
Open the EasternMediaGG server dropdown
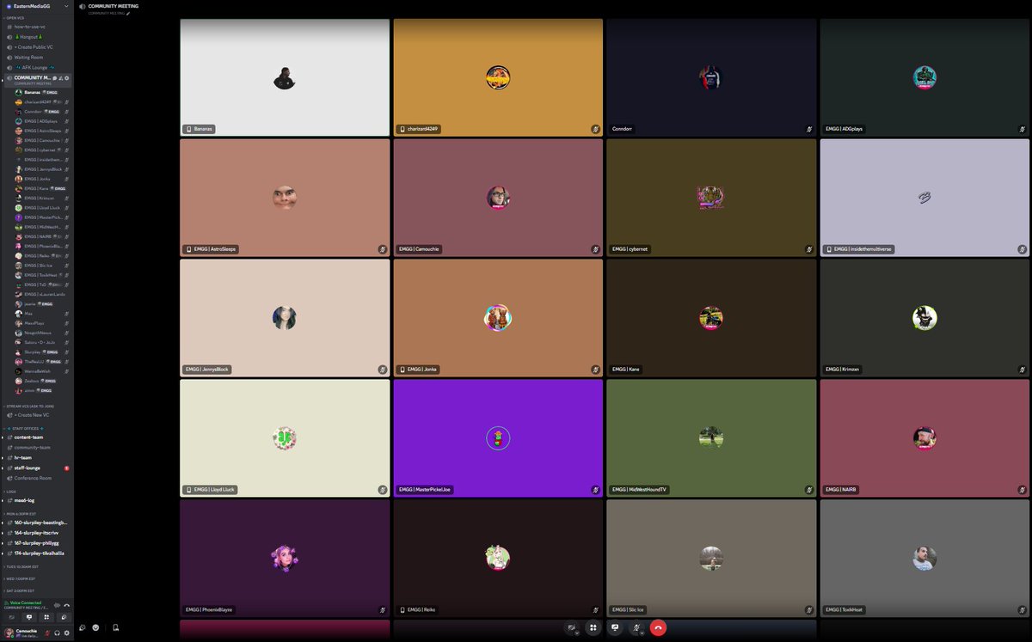[x=34, y=5]
